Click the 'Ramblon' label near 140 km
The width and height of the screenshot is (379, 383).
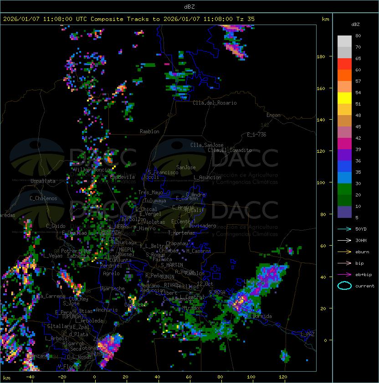click(149, 131)
